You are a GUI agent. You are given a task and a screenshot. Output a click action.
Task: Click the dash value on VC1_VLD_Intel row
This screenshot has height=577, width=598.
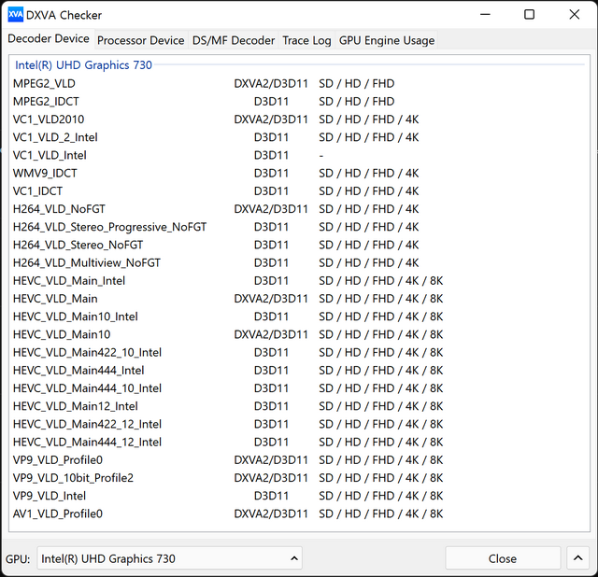tap(321, 156)
